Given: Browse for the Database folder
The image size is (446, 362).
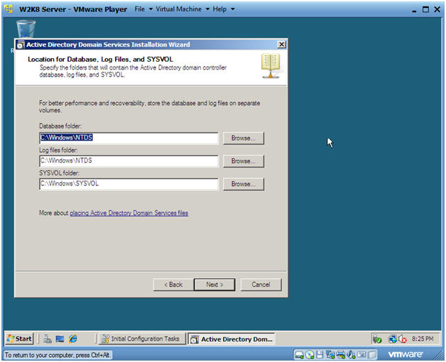Looking at the screenshot, I should [x=244, y=138].
